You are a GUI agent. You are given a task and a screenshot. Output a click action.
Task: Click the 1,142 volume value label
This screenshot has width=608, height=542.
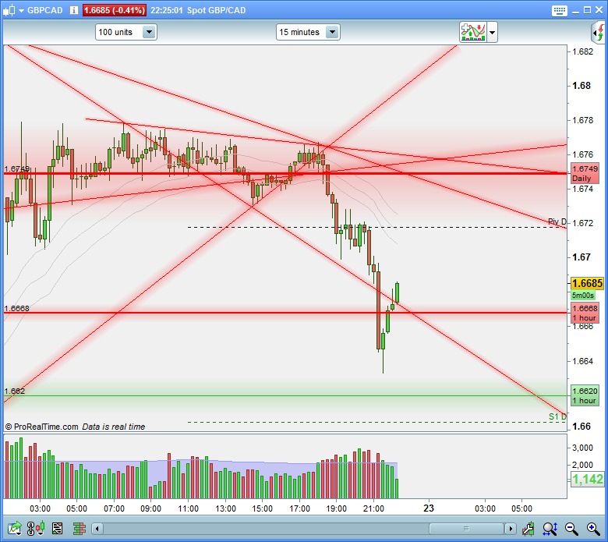coord(588,479)
